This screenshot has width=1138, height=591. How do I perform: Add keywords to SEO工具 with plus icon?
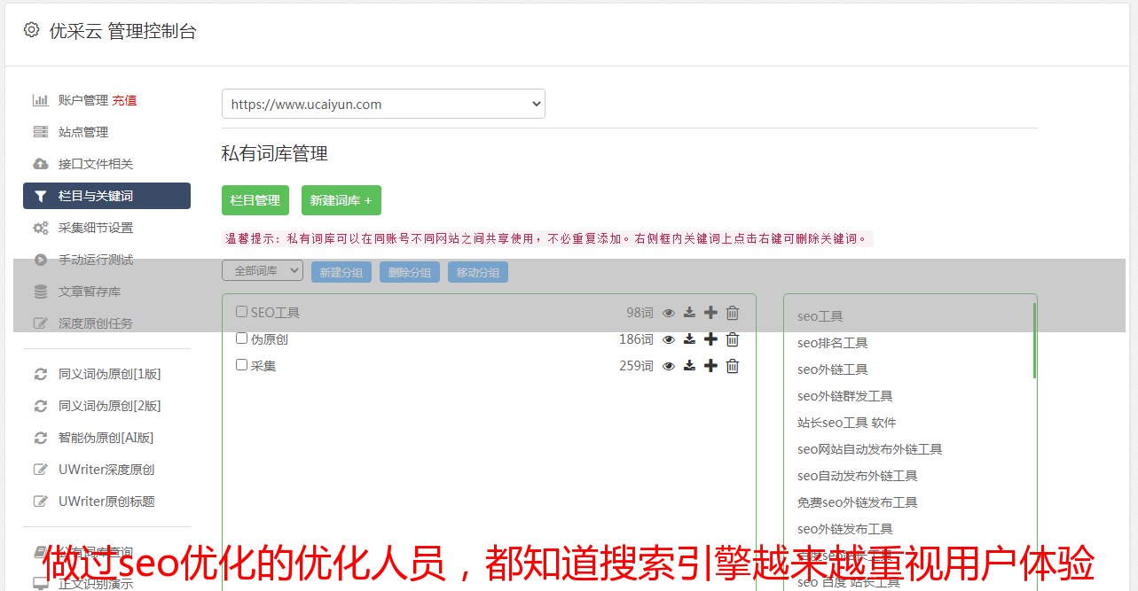pos(710,313)
